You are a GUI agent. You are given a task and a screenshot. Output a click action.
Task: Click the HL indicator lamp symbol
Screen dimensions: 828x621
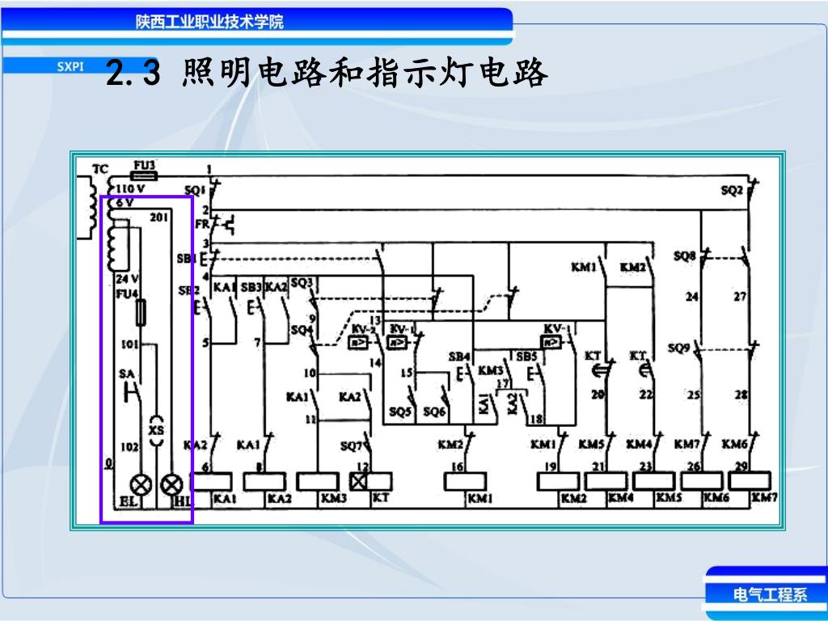tap(171, 484)
